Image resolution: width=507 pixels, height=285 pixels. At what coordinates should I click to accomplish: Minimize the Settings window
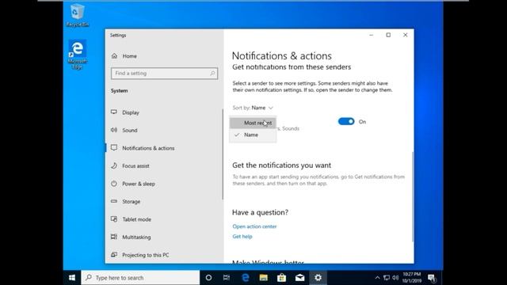372,35
